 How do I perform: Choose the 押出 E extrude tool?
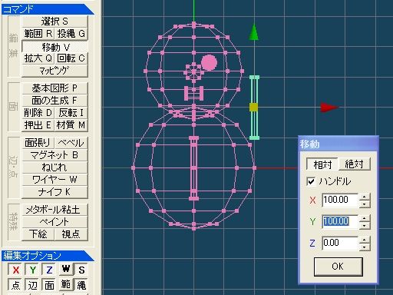click(x=38, y=125)
